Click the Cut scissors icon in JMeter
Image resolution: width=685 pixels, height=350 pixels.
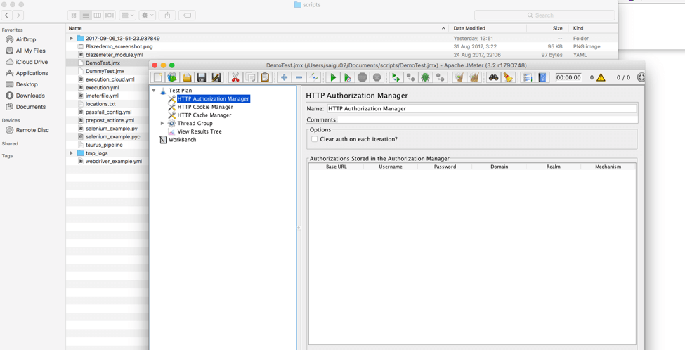coord(235,78)
